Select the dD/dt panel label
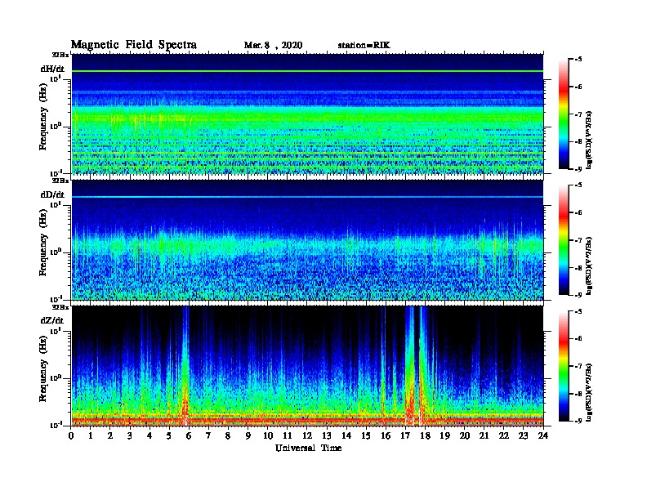 pos(52,194)
